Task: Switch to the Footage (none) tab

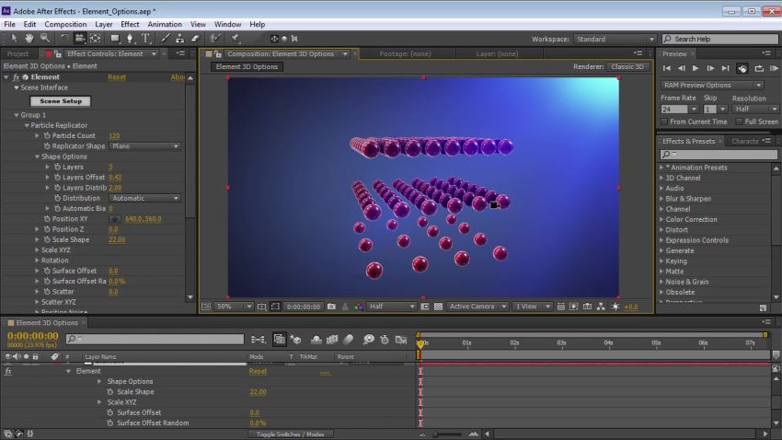Action: point(405,54)
